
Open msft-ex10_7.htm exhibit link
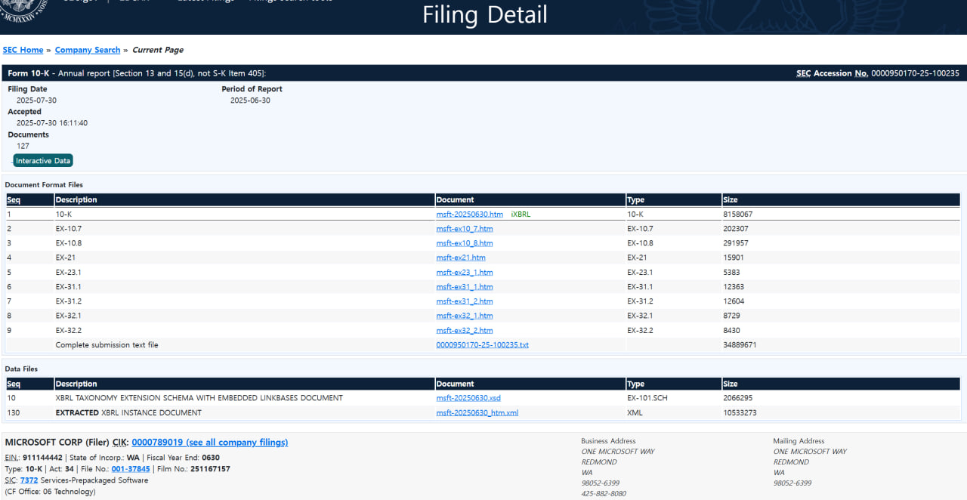click(465, 229)
